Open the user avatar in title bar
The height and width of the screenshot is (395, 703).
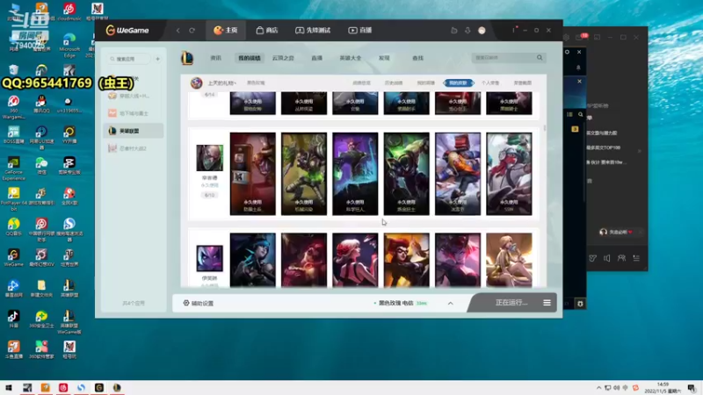point(482,31)
